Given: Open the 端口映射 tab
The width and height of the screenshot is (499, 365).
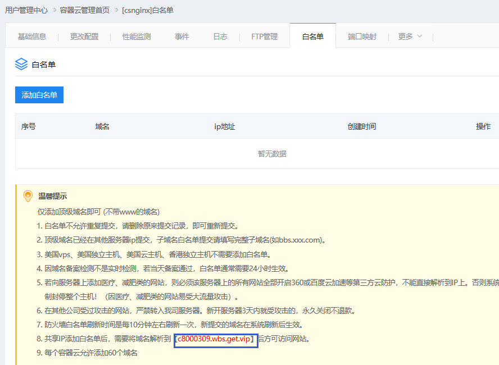Looking at the screenshot, I should coord(362,36).
